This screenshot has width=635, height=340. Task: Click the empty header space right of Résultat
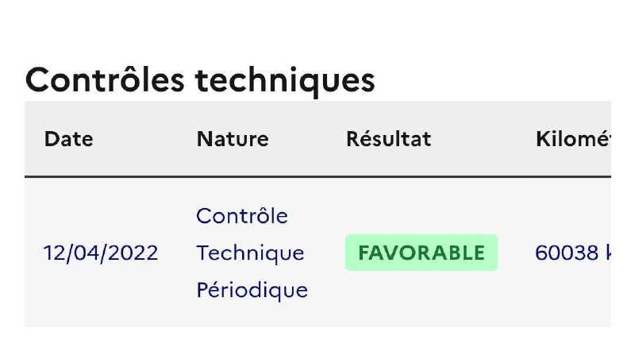tap(482, 138)
